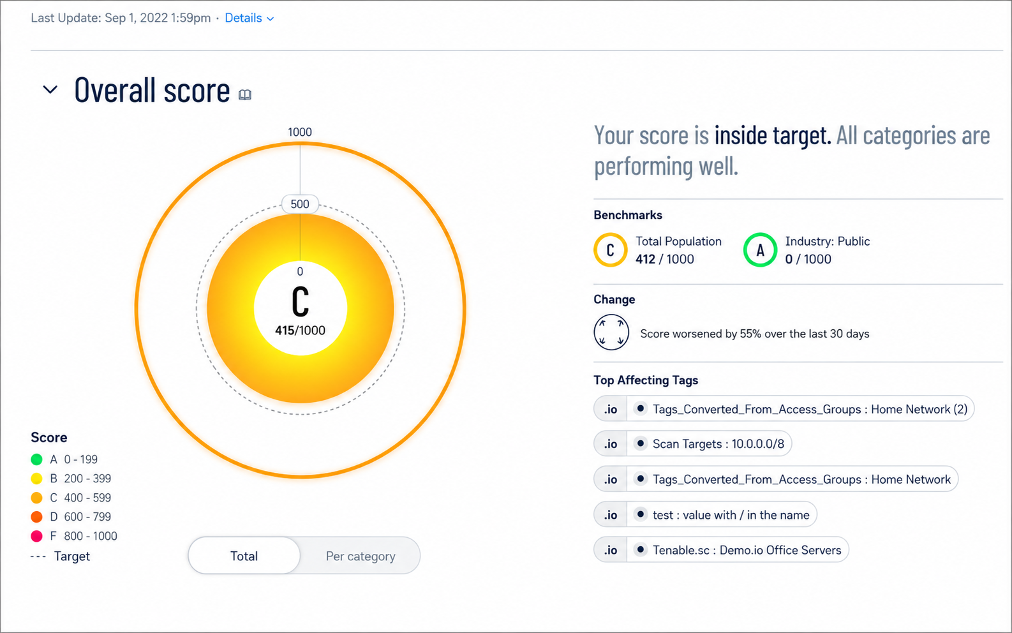The width and height of the screenshot is (1012, 633).
Task: Open the Tags_Converted_From_Access_Groups Home Network tag
Action: coord(793,479)
